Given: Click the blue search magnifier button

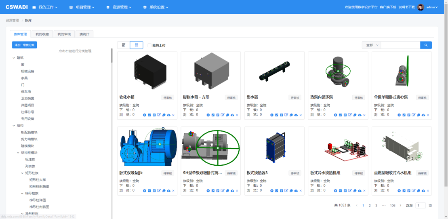Looking at the screenshot, I should pyautogui.click(x=426, y=45).
